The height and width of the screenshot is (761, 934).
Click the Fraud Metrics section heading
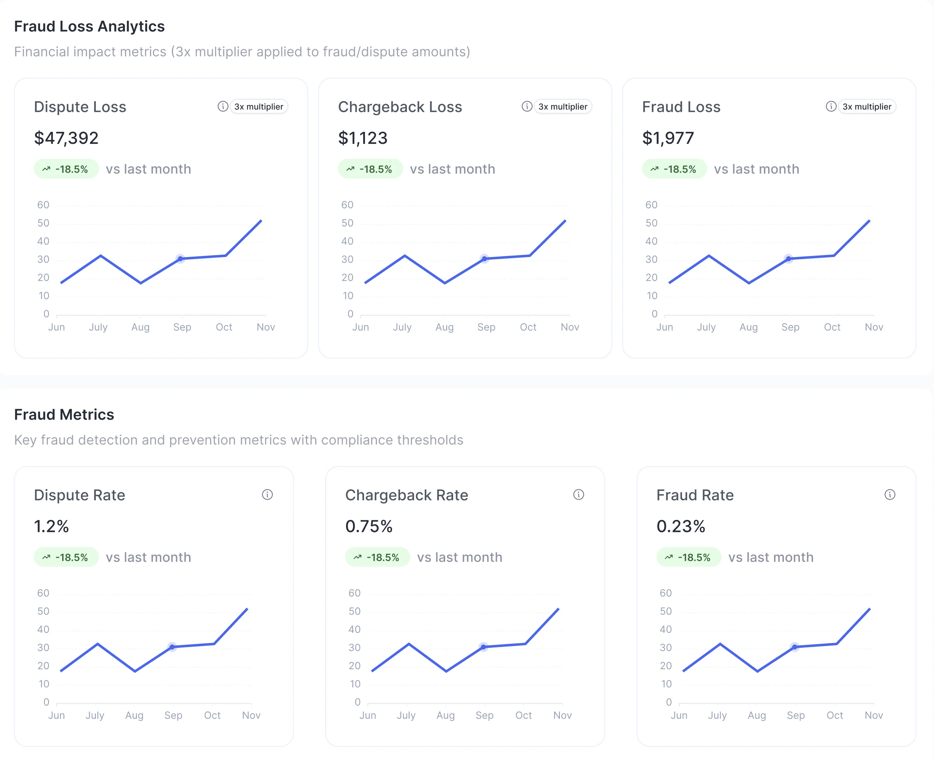pyautogui.click(x=64, y=414)
